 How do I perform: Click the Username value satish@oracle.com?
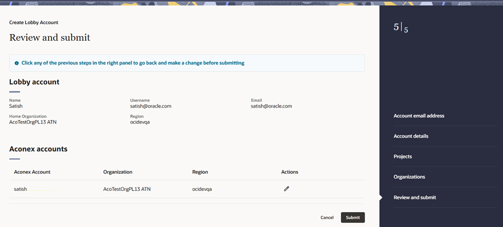(x=150, y=106)
